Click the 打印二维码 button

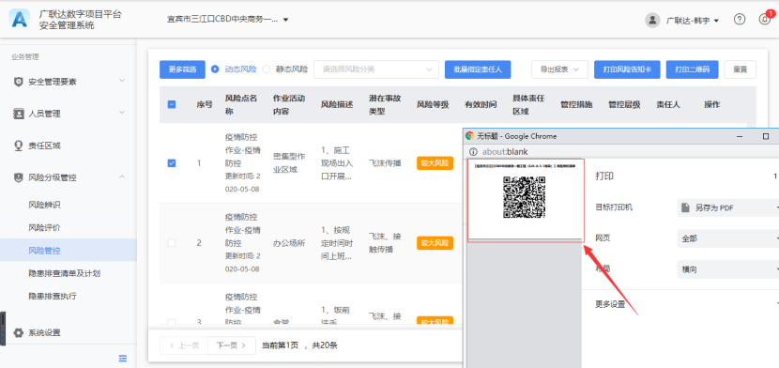[692, 69]
